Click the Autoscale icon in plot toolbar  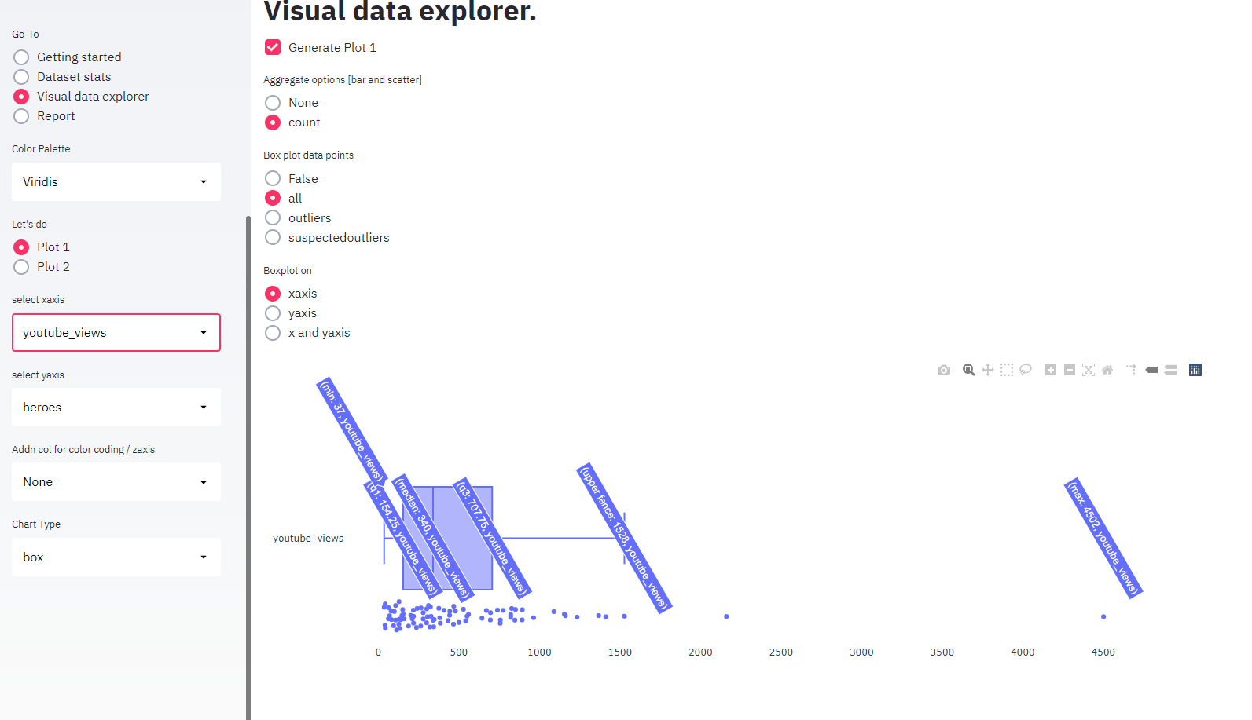[1089, 370]
